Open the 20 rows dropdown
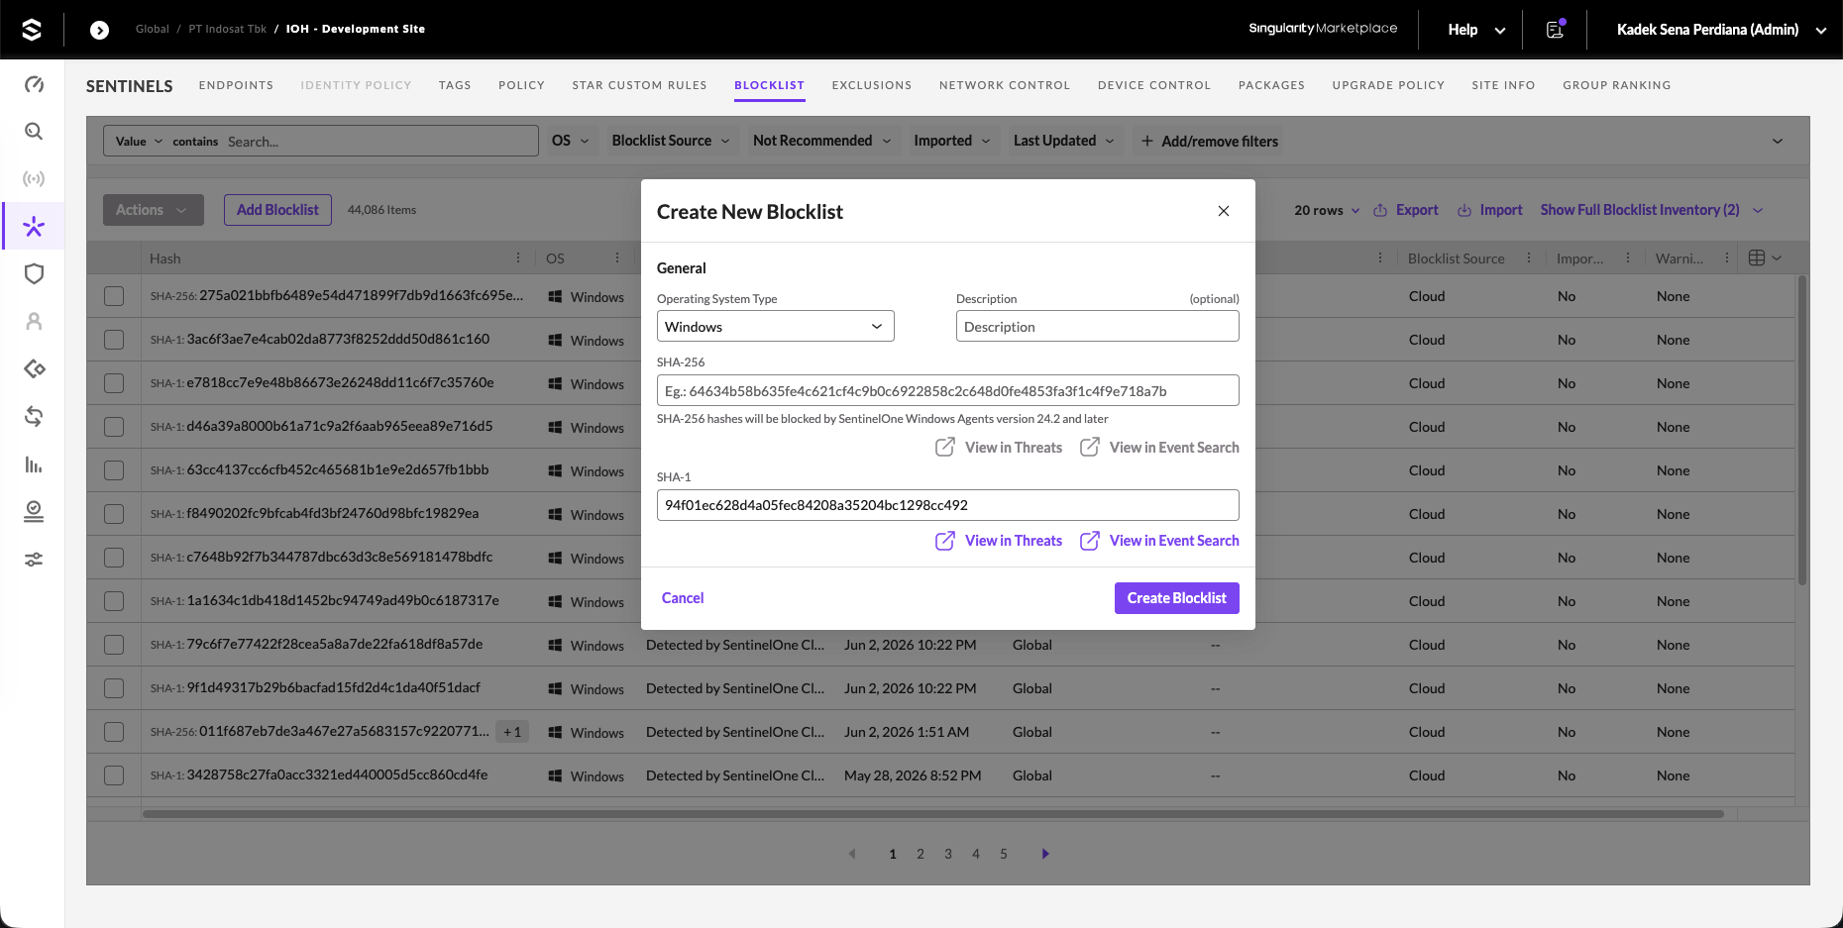 (1327, 210)
